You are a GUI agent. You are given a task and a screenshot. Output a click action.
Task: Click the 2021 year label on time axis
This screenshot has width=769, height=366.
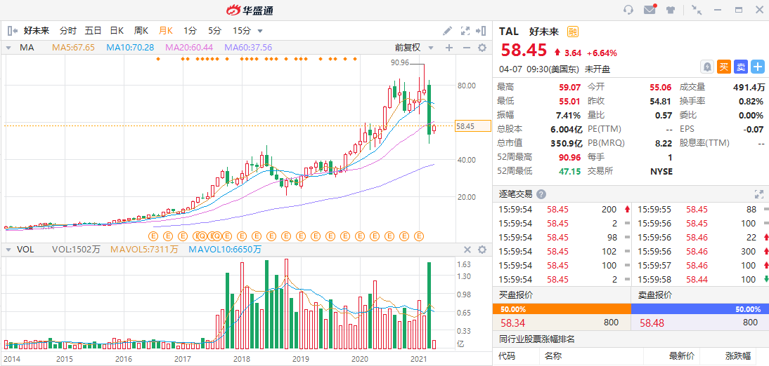(420, 359)
